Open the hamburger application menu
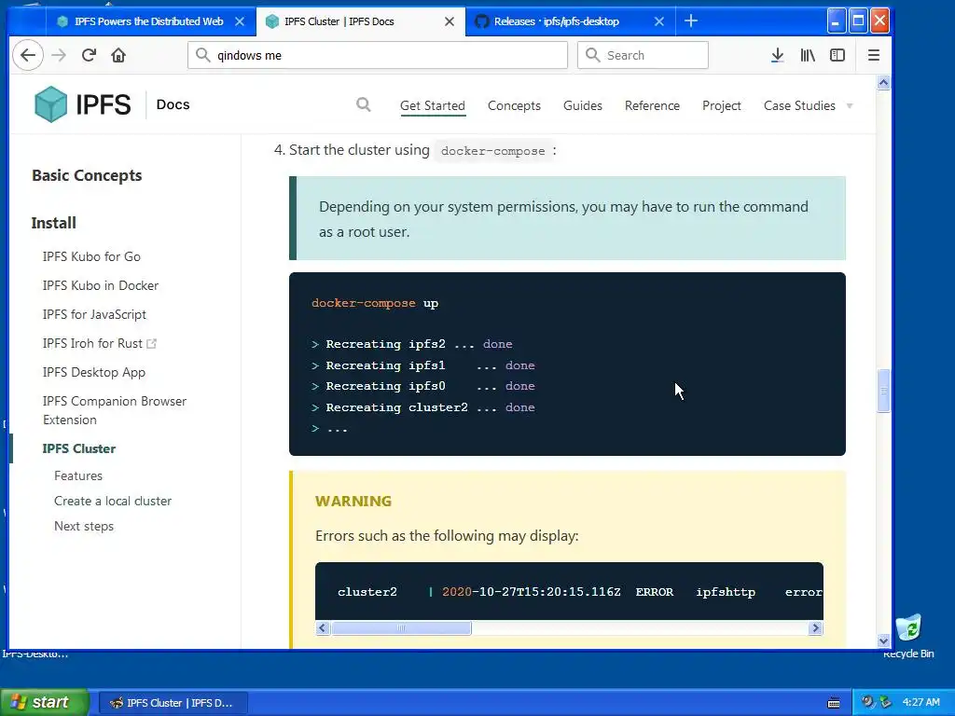 [873, 55]
